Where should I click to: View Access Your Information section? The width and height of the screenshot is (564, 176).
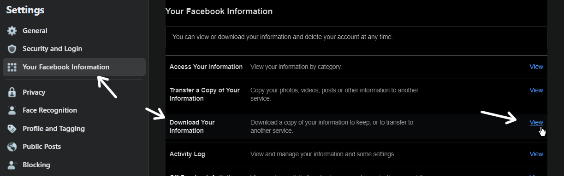[536, 67]
